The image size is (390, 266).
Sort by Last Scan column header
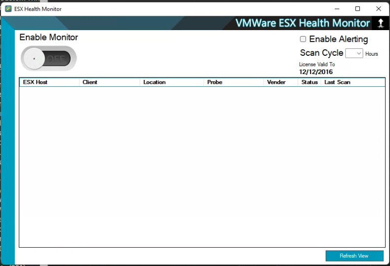point(353,82)
